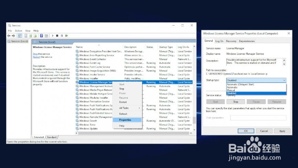Click the Startup type dropdown arrow
298x168 pixels.
click(x=284, y=80)
